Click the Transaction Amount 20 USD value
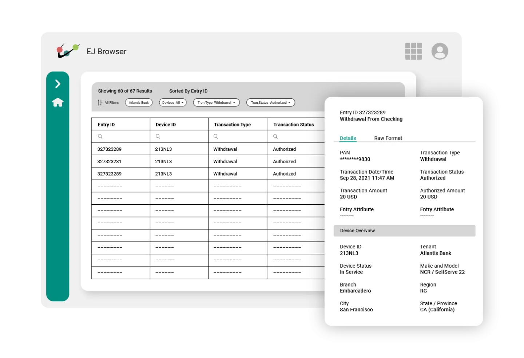The image size is (524, 358). (348, 197)
